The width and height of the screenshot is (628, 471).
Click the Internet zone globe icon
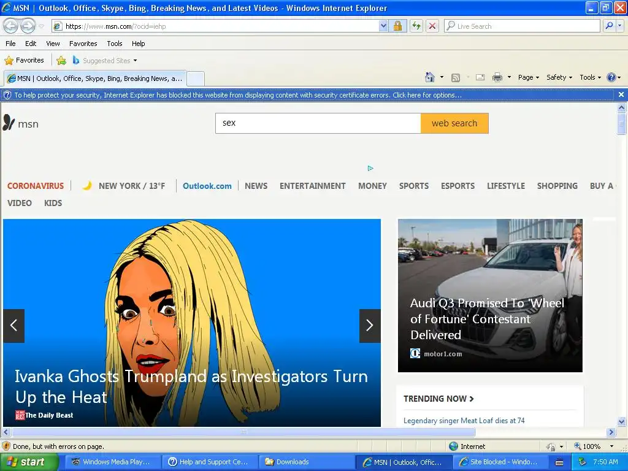coord(453,446)
